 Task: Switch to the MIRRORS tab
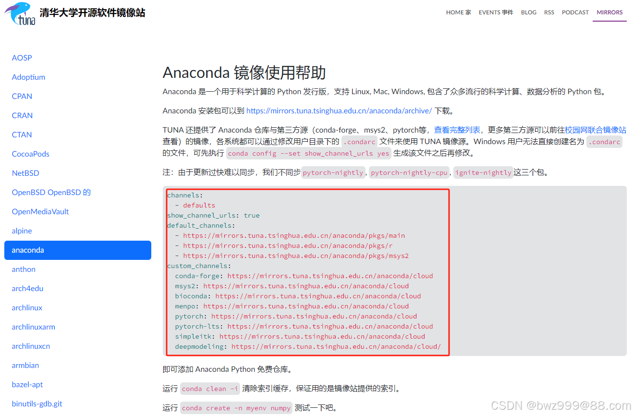(x=609, y=12)
